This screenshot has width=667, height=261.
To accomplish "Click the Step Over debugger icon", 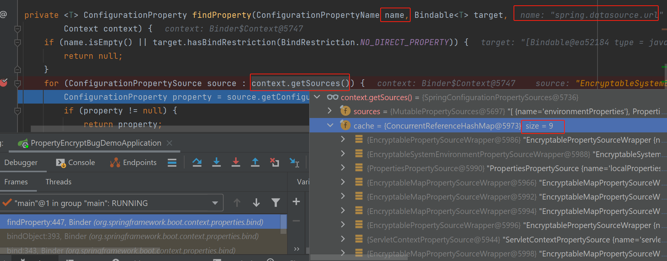I will (x=197, y=162).
